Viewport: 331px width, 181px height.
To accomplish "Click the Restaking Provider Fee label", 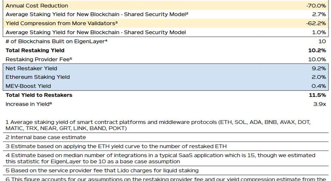I will tap(38, 59).
